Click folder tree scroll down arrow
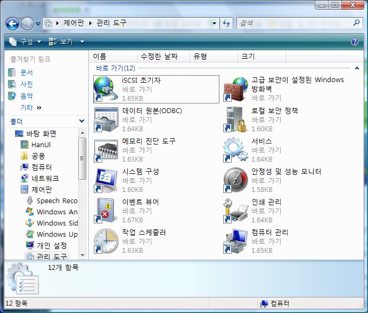Viewport: 368px width, 313px height. (83, 255)
